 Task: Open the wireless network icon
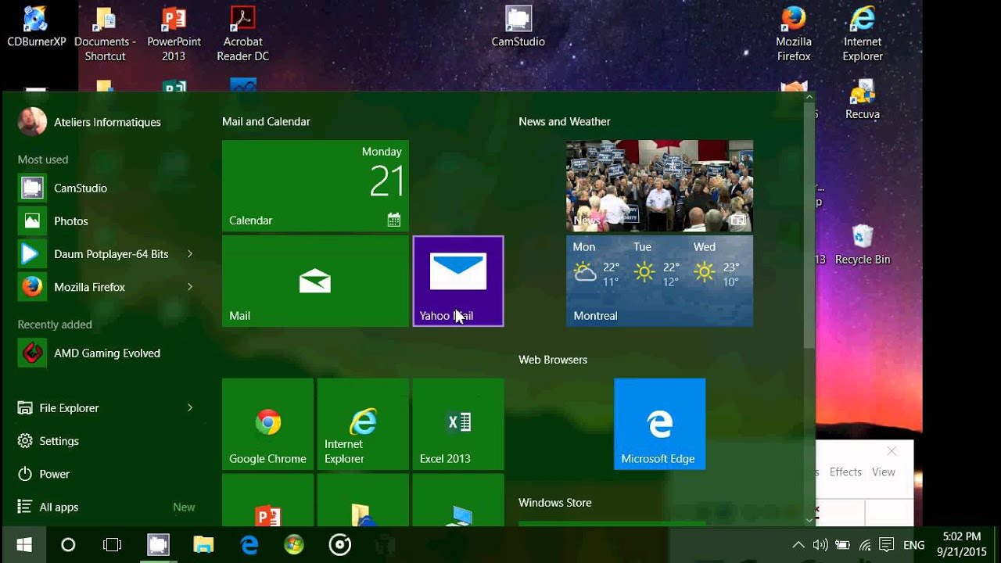click(865, 545)
